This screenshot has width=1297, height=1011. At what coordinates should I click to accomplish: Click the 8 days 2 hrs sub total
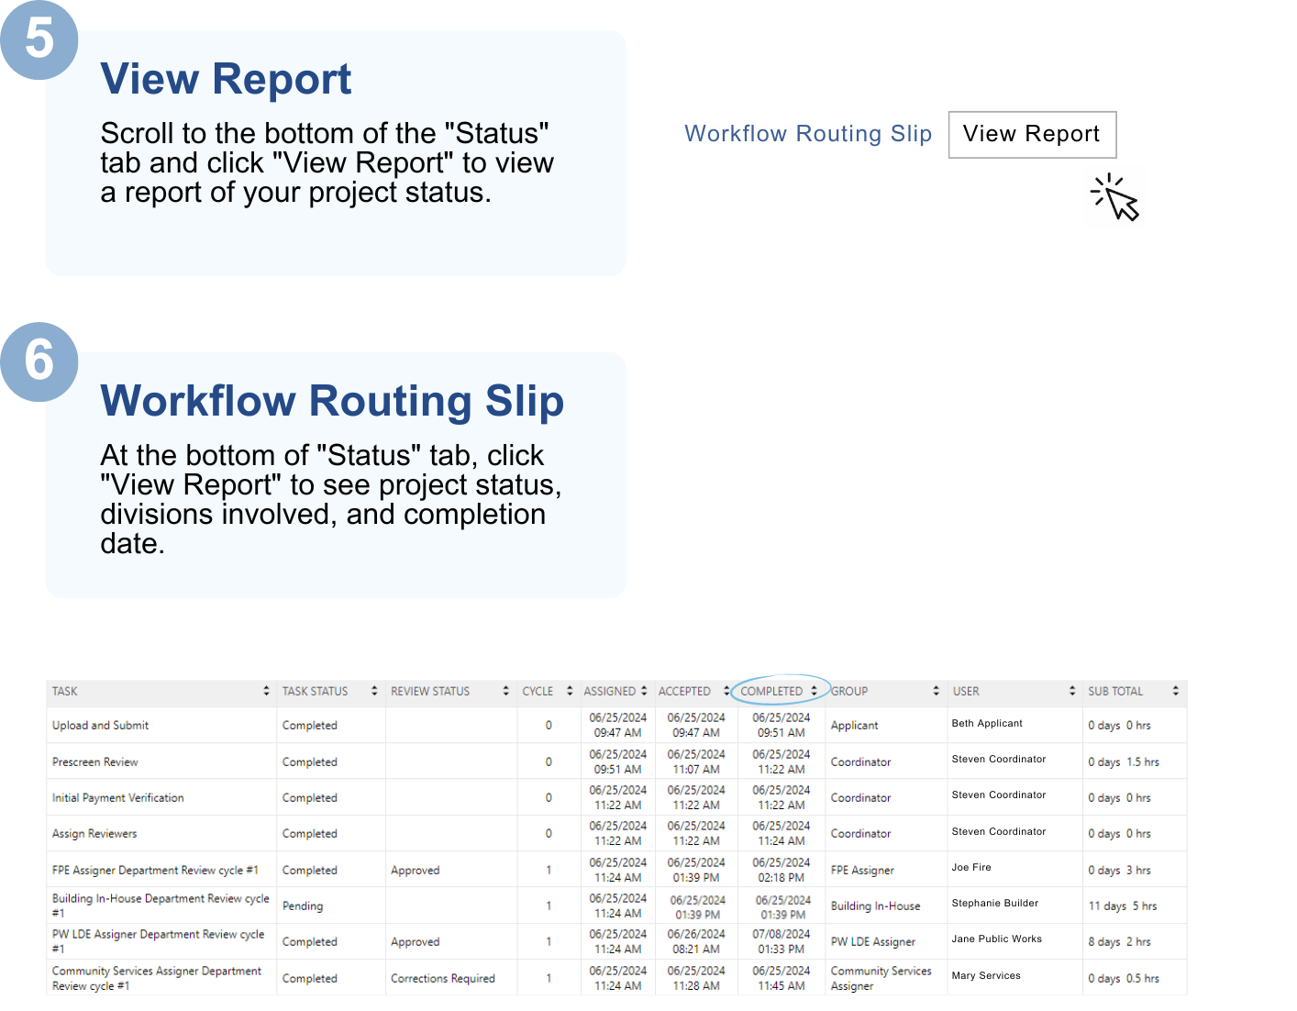click(x=1120, y=942)
